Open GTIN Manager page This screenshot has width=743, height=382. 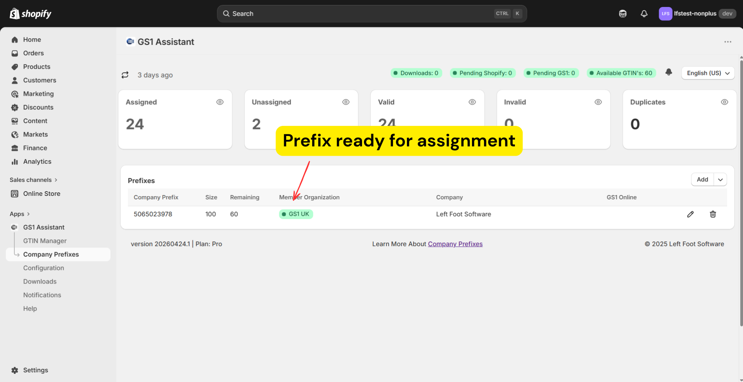pyautogui.click(x=45, y=241)
